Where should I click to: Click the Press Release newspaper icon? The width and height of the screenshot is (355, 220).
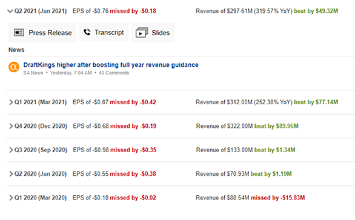(x=19, y=33)
